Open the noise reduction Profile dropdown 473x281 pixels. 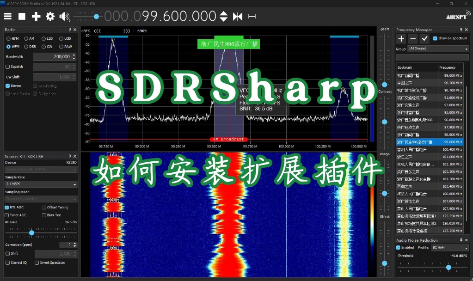(x=450, y=248)
